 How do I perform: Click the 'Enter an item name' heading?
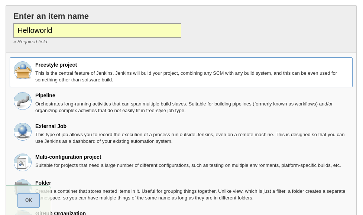tap(51, 16)
